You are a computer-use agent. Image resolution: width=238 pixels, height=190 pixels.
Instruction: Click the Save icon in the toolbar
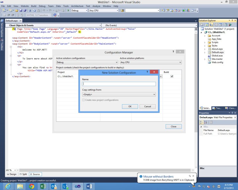point(21,11)
